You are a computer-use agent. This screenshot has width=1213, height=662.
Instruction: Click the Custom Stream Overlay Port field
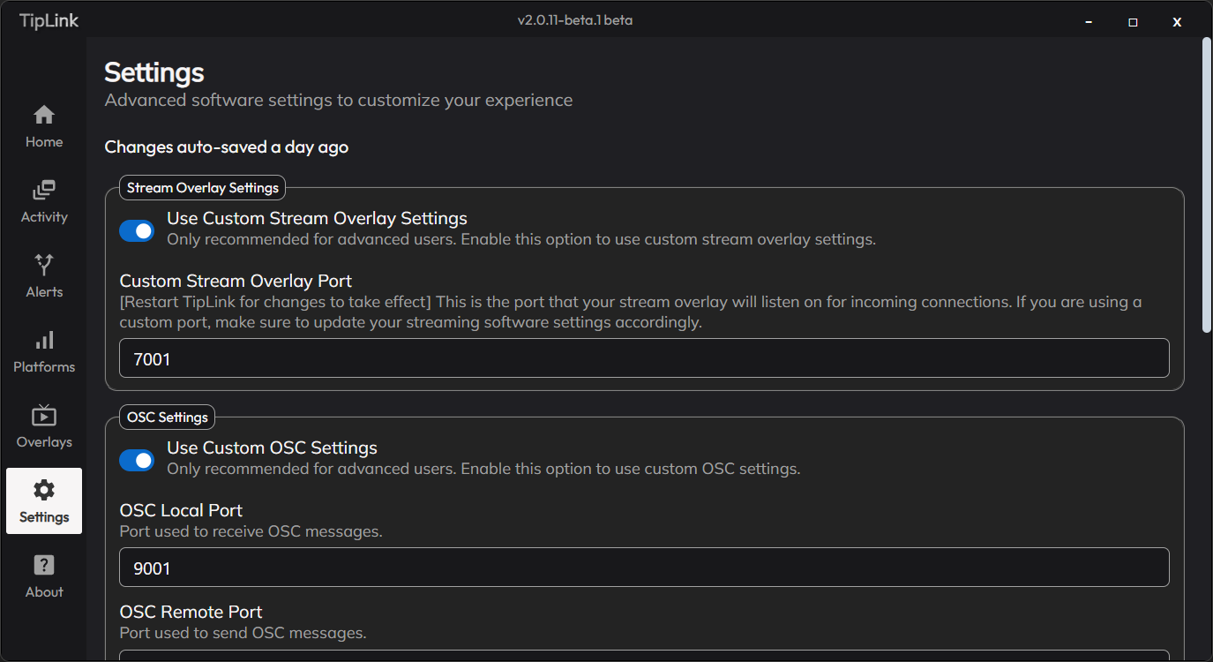[644, 359]
